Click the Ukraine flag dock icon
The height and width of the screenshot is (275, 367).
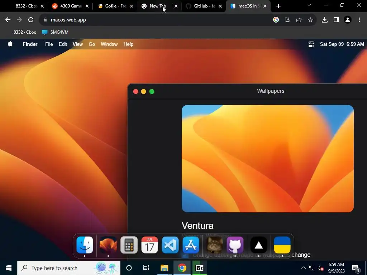[x=282, y=245]
